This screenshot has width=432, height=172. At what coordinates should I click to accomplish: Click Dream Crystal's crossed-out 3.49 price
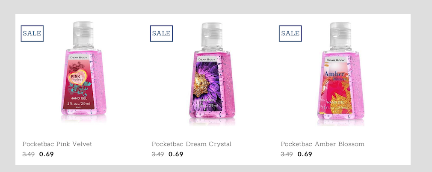158,154
